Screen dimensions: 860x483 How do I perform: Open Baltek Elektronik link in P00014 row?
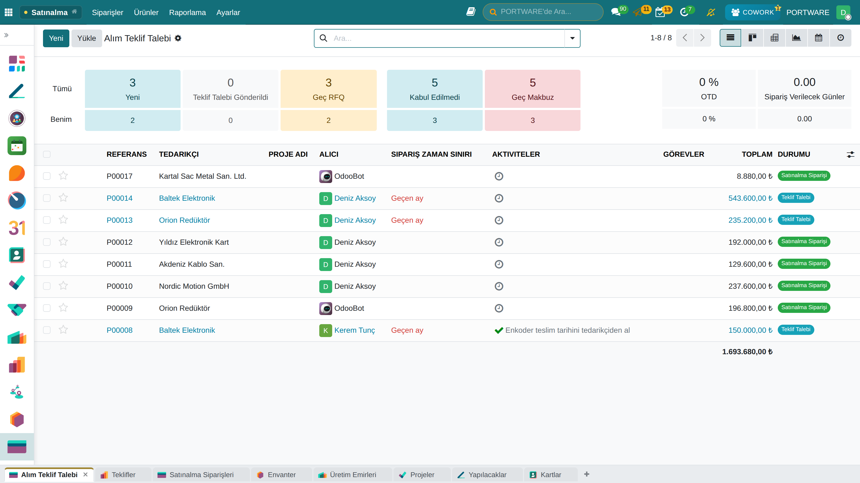(187, 198)
